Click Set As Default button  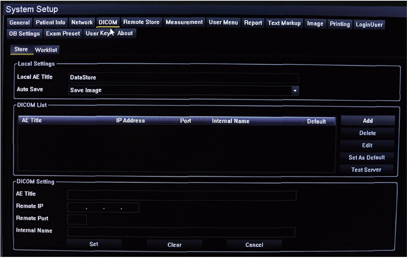tap(366, 158)
